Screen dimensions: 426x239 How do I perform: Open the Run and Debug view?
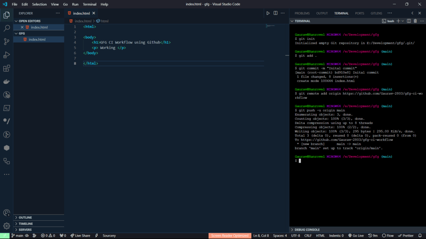pos(7,55)
